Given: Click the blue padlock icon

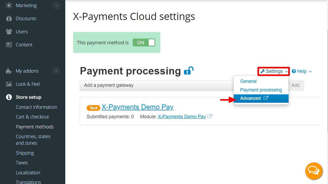Looking at the screenshot, I should point(188,71).
